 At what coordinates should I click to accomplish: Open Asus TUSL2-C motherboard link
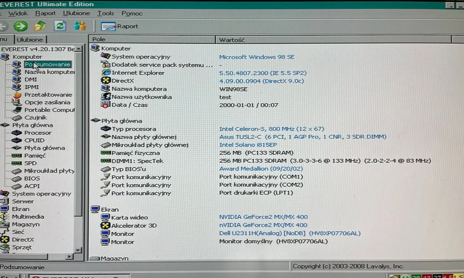[x=303, y=137]
